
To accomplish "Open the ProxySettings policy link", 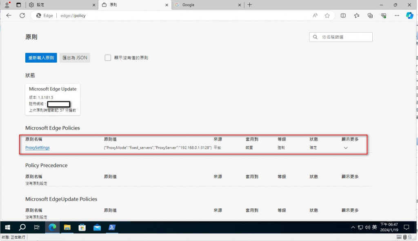I will [x=37, y=147].
